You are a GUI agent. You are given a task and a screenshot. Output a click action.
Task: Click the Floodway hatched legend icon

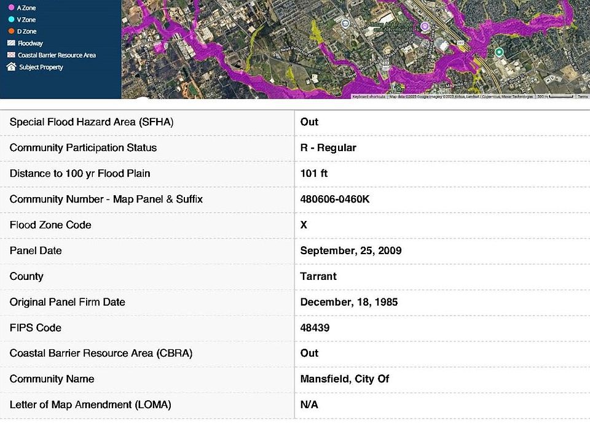(x=11, y=44)
